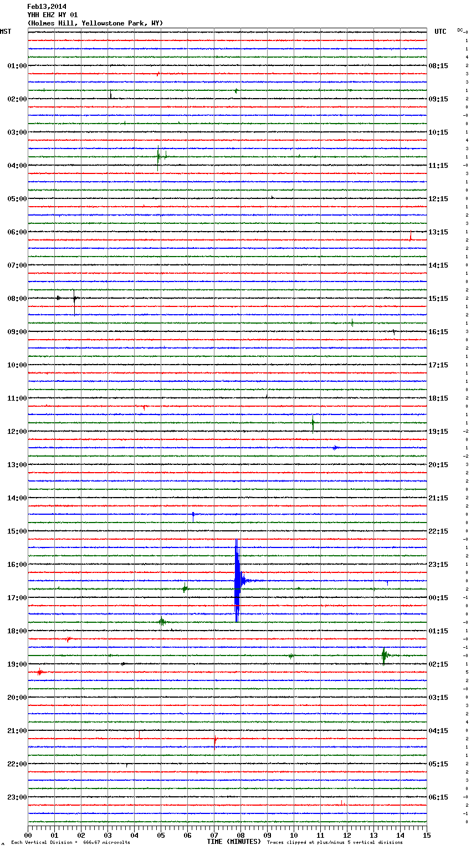Click the "20:00" MST time label
Image resolution: width=471 pixels, height=850 pixels.
pyautogui.click(x=17, y=698)
